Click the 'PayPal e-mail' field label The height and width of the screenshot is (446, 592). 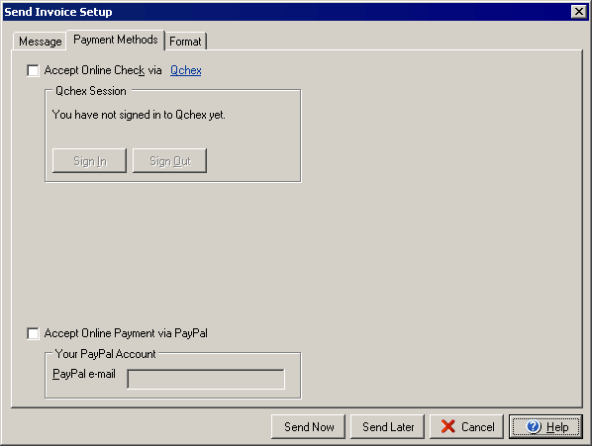pos(84,374)
